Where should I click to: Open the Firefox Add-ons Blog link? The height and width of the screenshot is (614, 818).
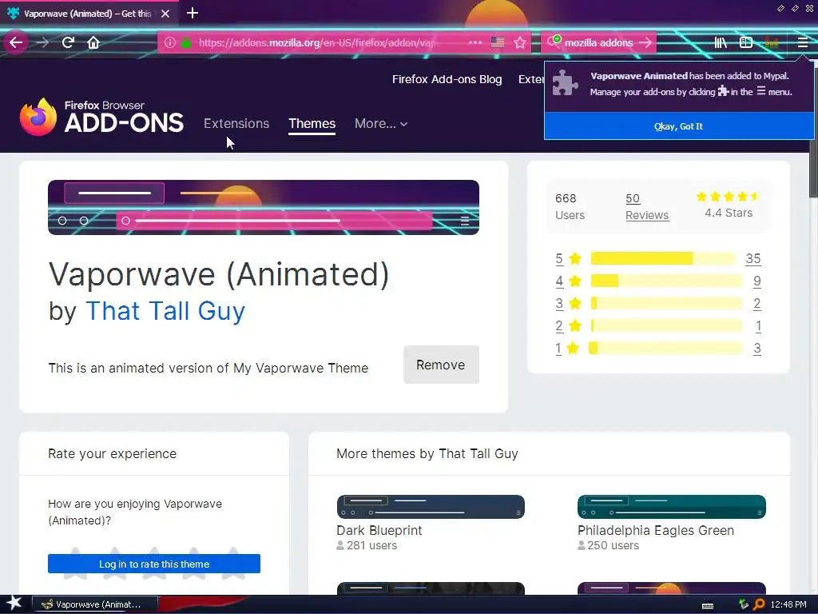(x=447, y=79)
